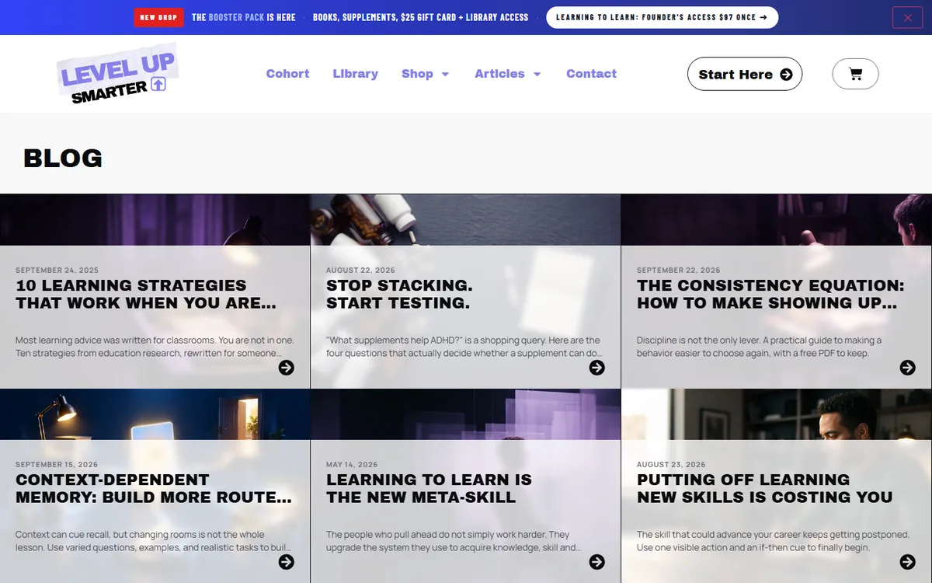Click the BLOG page heading
932x583 pixels.
[63, 158]
